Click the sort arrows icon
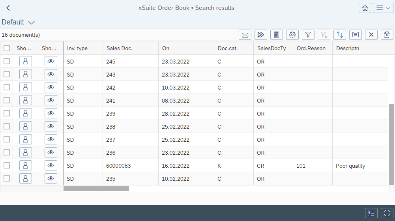Image resolution: width=395 pixels, height=221 pixels. (x=339, y=35)
